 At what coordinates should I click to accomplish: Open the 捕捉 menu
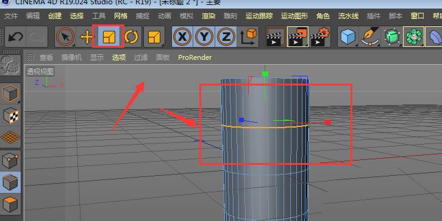143,16
